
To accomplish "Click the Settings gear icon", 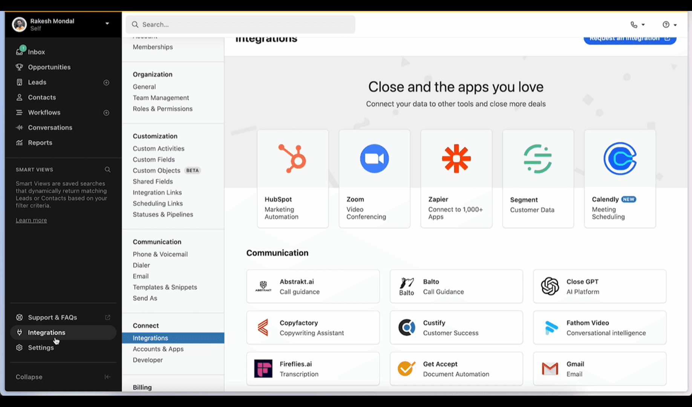I will tap(19, 347).
